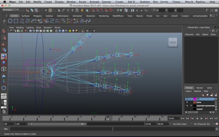Open the No Anim Layer dropdown

point(180,124)
